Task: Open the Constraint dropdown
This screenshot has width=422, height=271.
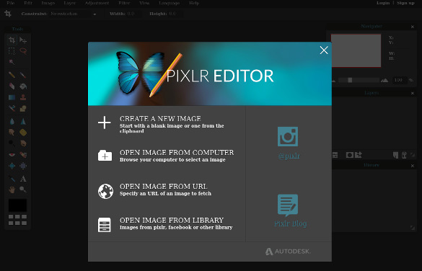Action: (74, 14)
